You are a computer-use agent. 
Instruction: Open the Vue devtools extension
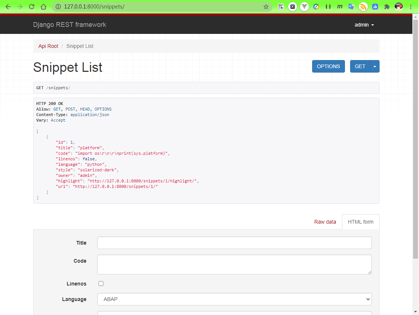tap(304, 7)
